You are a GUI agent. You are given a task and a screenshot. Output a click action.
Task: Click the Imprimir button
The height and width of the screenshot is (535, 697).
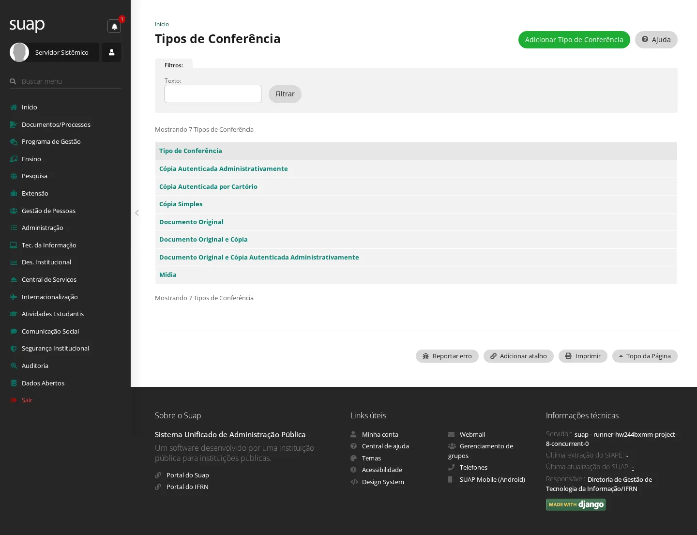[x=583, y=356]
